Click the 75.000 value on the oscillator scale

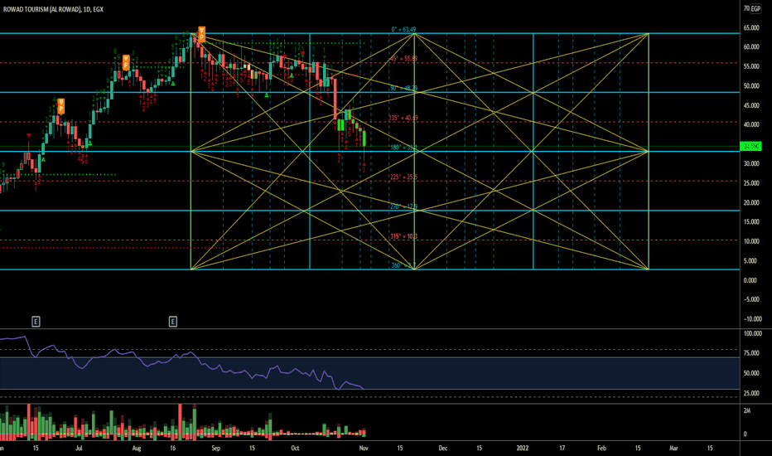click(750, 353)
